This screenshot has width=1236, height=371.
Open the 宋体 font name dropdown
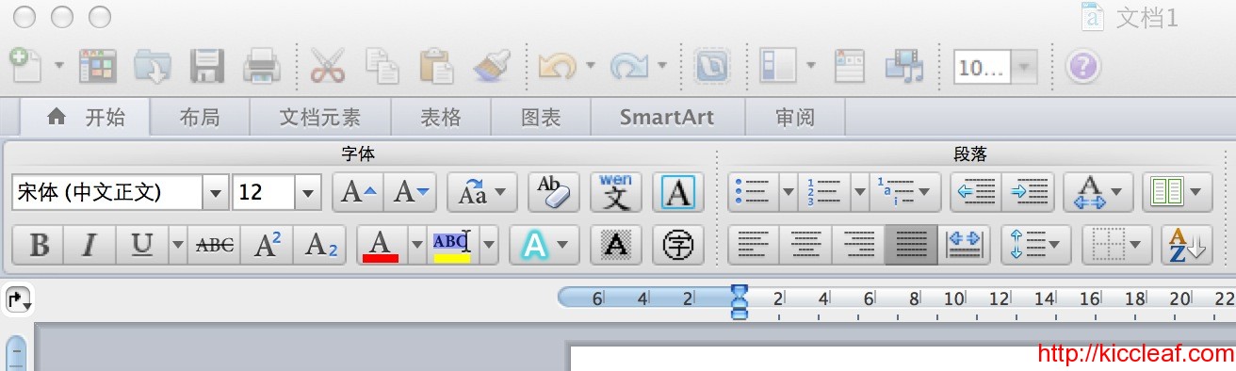[217, 193]
